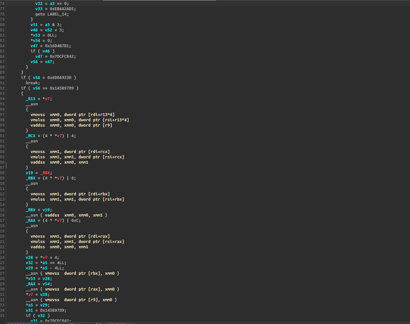Select the assignment 'v47 = 0x16D4B7B1;'
This screenshot has width=410, height=324.
click(x=51, y=46)
